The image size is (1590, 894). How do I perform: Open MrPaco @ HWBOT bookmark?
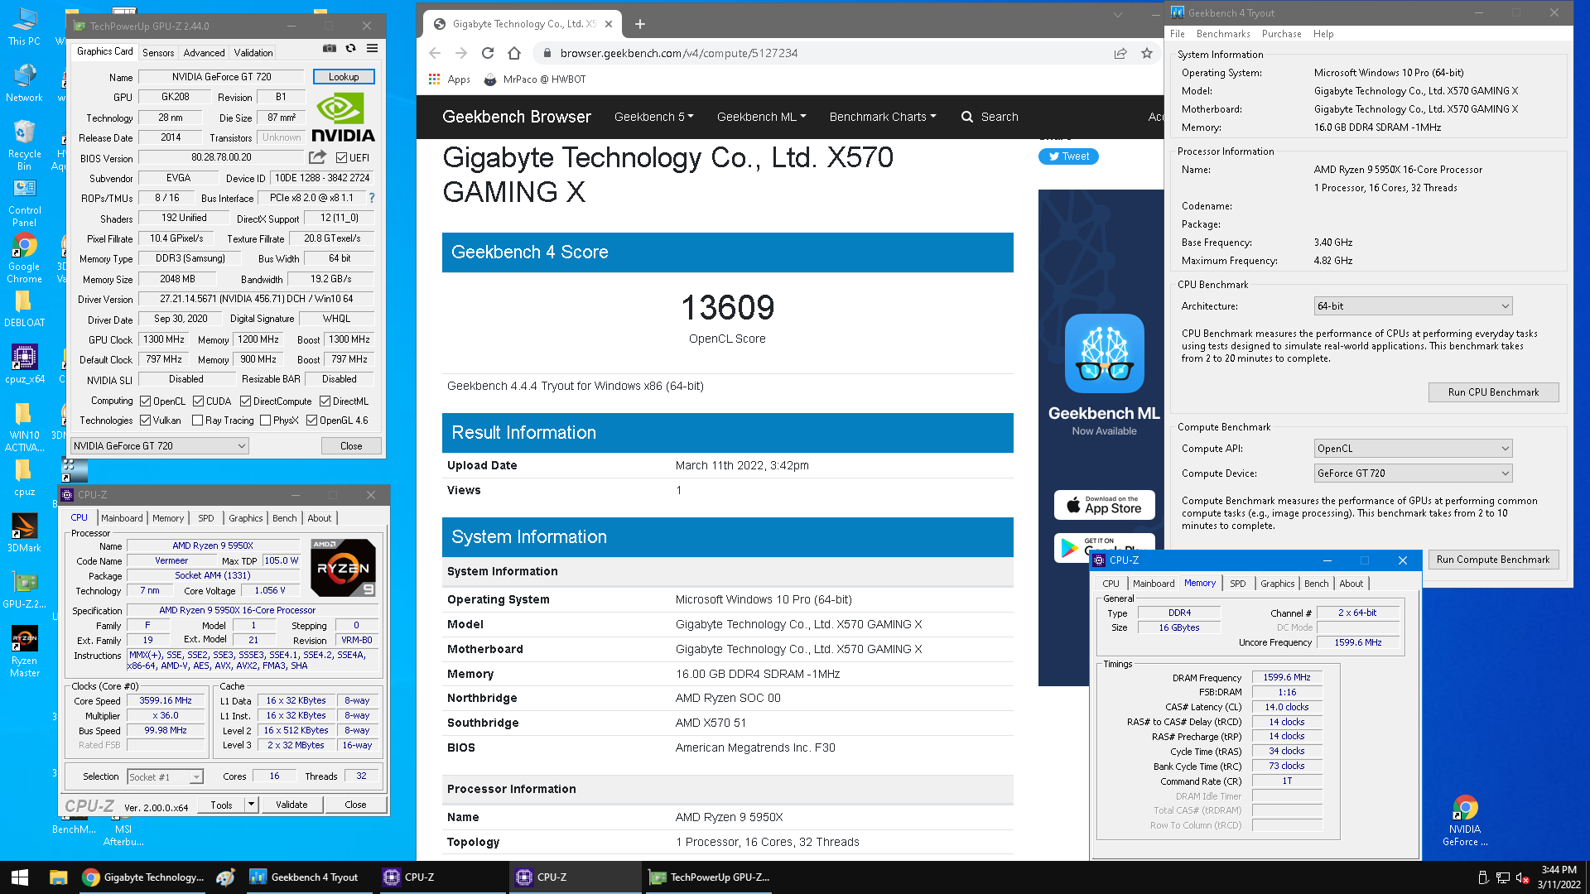click(534, 79)
